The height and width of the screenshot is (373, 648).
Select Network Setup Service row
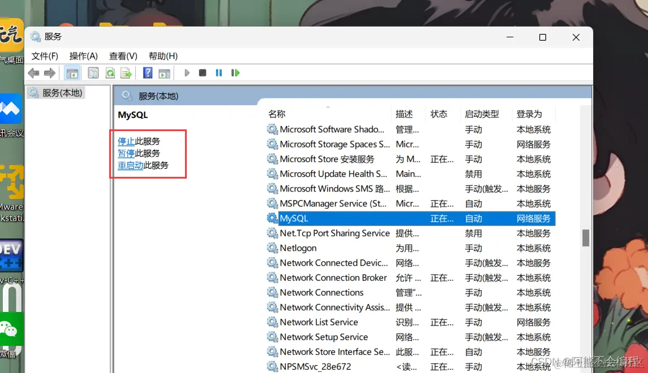pos(410,337)
